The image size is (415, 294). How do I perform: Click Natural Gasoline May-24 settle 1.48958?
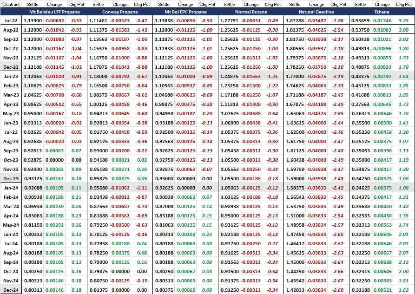point(295,225)
